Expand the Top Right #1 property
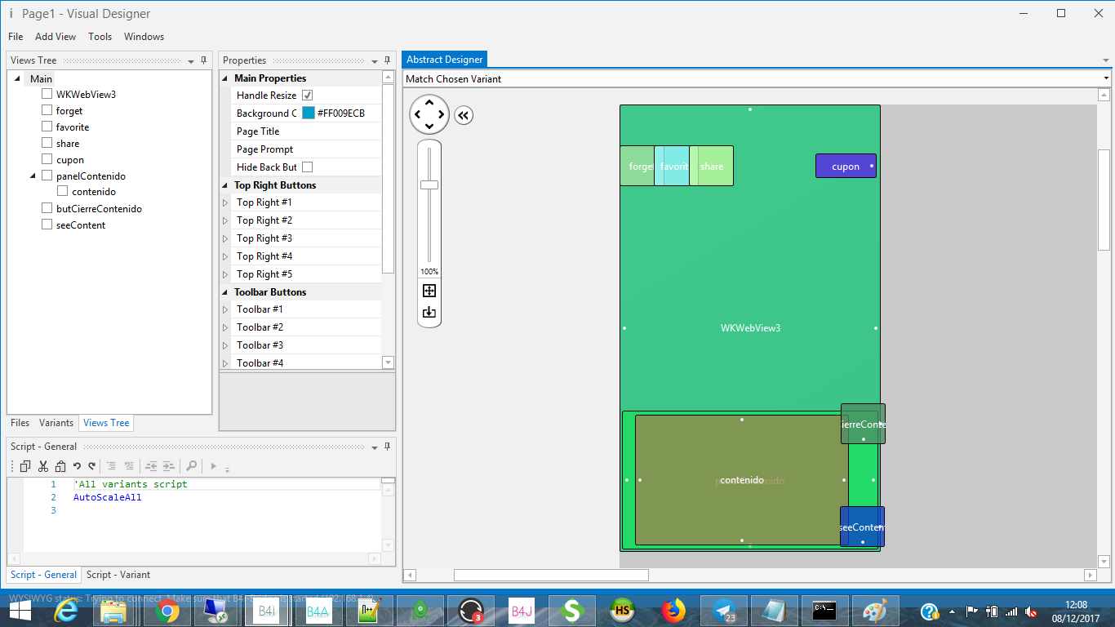This screenshot has height=627, width=1115. tap(226, 202)
